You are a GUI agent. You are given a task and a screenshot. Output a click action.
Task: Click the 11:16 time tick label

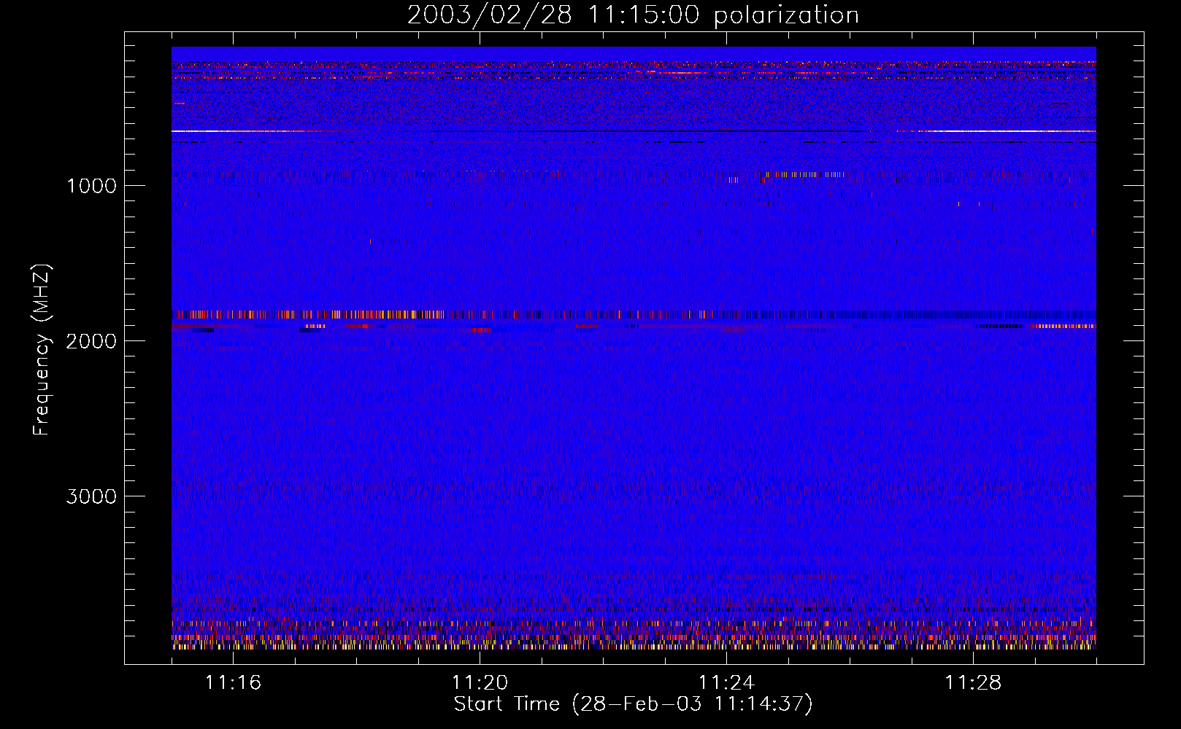pos(233,683)
